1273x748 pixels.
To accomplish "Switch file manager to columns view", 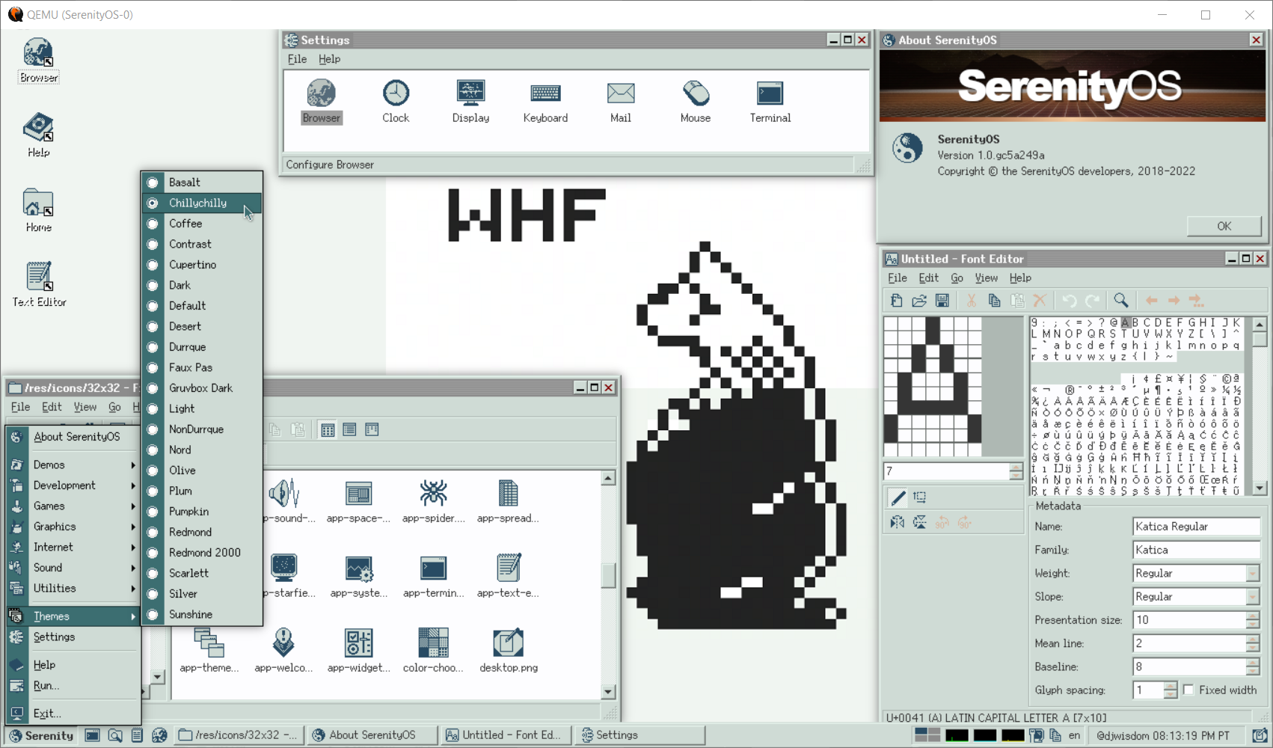I will (372, 429).
